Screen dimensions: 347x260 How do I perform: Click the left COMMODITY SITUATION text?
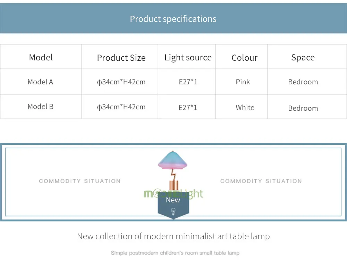[x=80, y=181]
